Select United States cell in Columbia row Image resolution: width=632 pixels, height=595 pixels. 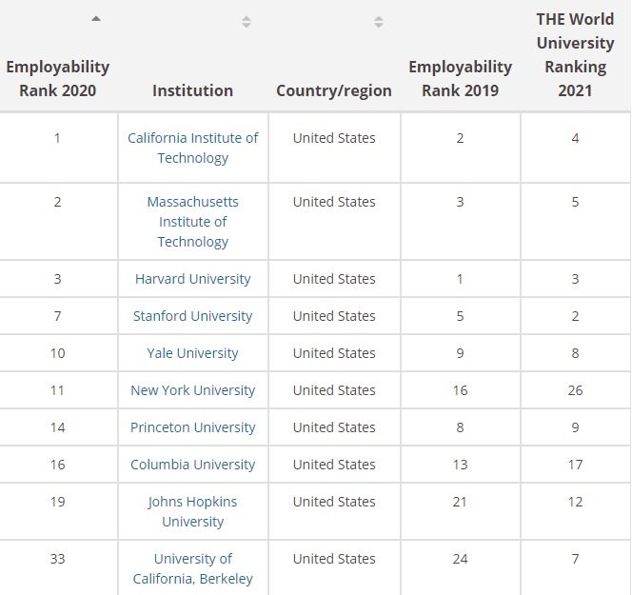(334, 465)
